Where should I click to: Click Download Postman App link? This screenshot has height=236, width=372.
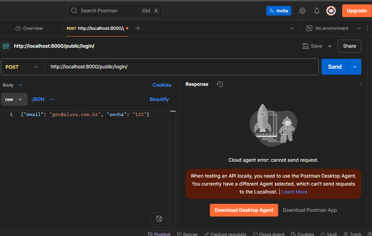[310, 210]
